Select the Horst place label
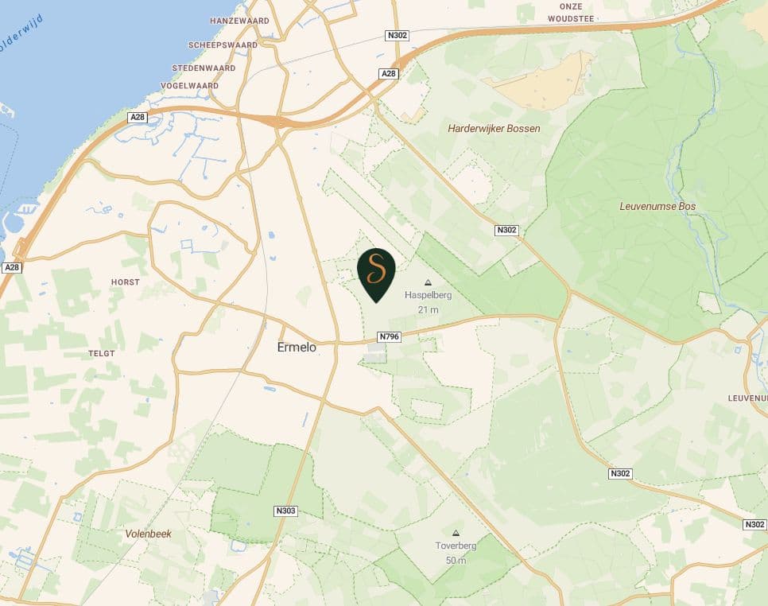This screenshot has width=768, height=606. [126, 282]
